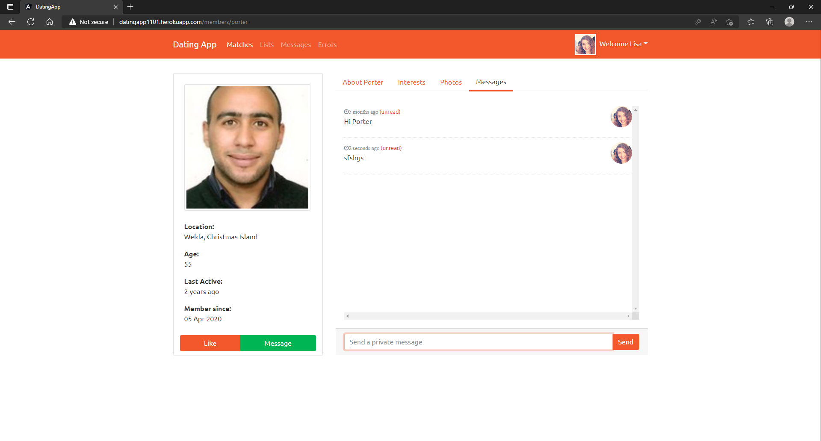The image size is (821, 441).
Task: Add this page to favorites
Action: 729,22
